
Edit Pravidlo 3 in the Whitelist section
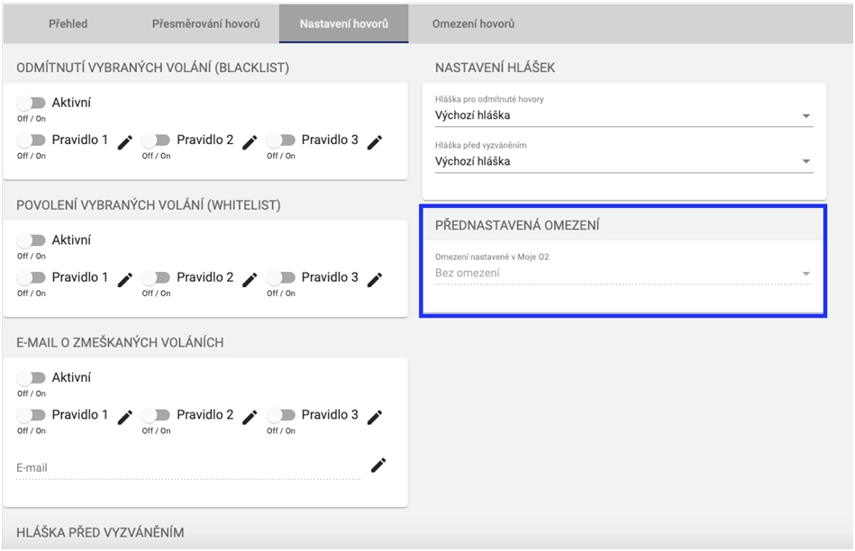point(374,279)
